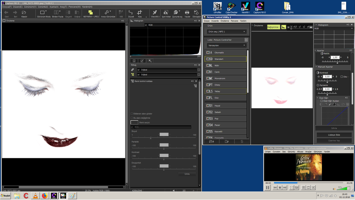Toggle loop mode in VLC
Screen dimensions: 355x200
click(x=308, y=188)
